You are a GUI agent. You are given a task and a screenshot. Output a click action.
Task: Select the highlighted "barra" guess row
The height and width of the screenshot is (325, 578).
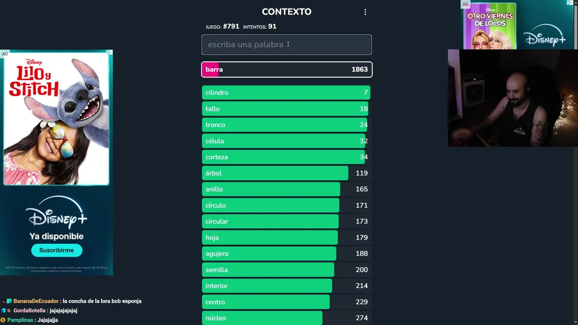click(286, 70)
